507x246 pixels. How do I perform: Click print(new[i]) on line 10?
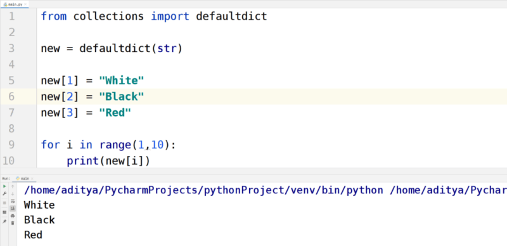(x=108, y=161)
